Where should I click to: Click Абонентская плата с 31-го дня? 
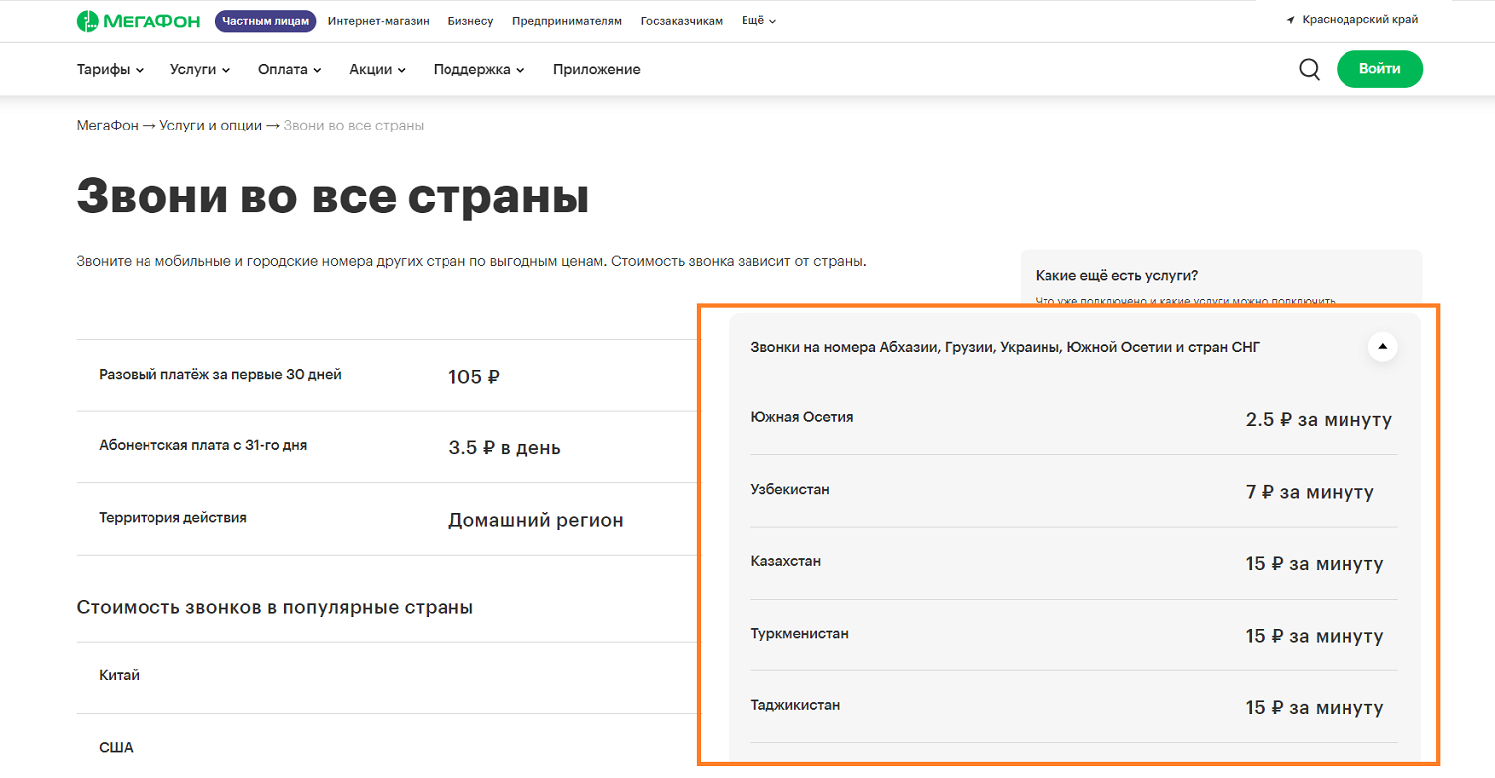(203, 446)
